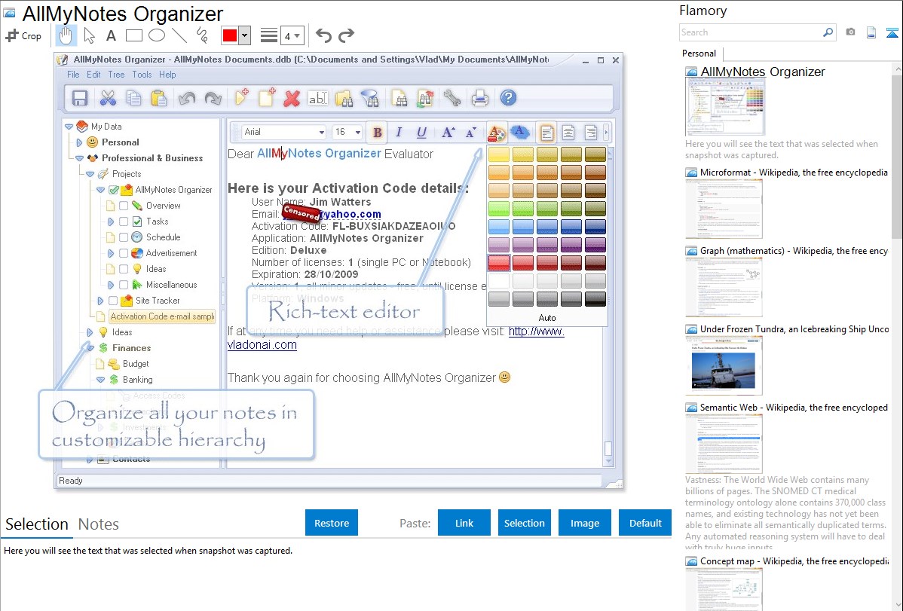Uncheck the AllMyNotes Organizer tree checkbox
The height and width of the screenshot is (611, 903).
114,190
